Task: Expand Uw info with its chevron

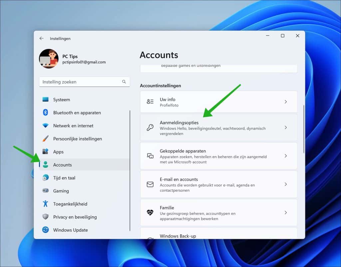Action: [285, 102]
